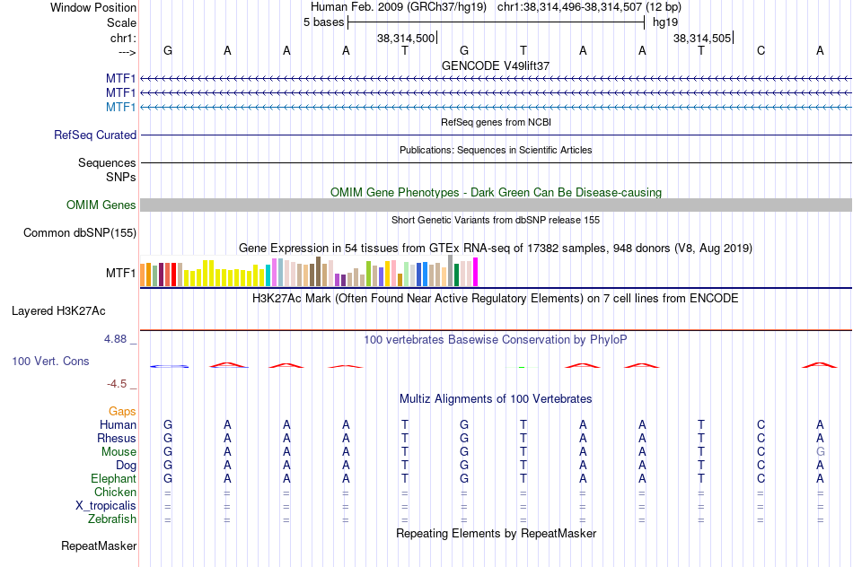Screen dimensions: 853x567
Task: Open the 'RefSeq genes from NCBI' track title
Action: (x=496, y=122)
